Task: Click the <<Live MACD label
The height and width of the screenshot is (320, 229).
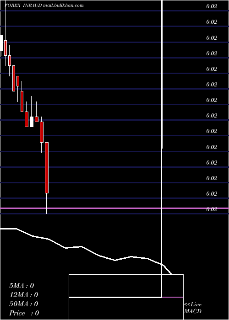Action: [x=193, y=308]
